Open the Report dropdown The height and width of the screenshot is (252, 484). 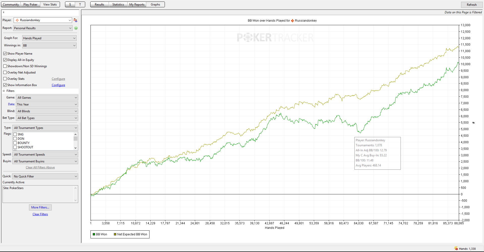pos(43,28)
